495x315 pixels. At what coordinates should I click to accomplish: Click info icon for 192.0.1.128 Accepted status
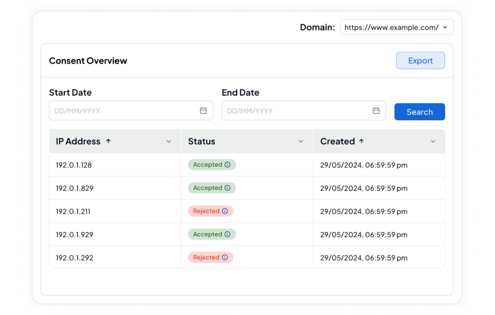[x=227, y=164]
